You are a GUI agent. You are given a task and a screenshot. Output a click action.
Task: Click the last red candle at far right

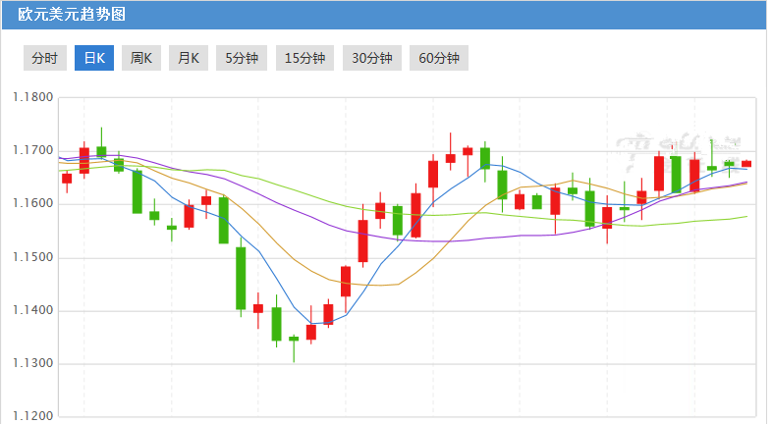746,164
